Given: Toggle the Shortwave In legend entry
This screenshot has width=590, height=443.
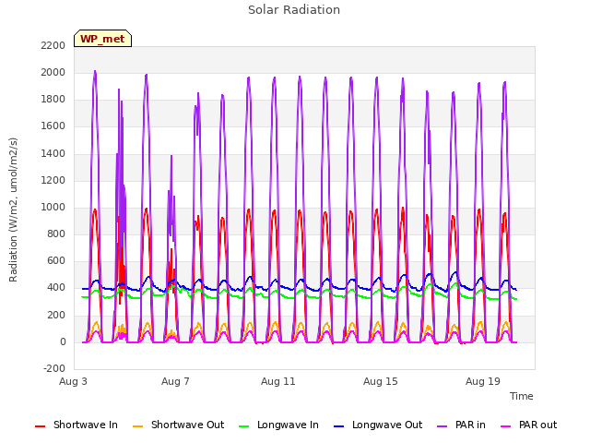Looking at the screenshot, I should [77, 425].
